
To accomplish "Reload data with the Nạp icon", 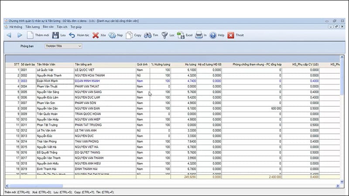I will click(112, 35).
